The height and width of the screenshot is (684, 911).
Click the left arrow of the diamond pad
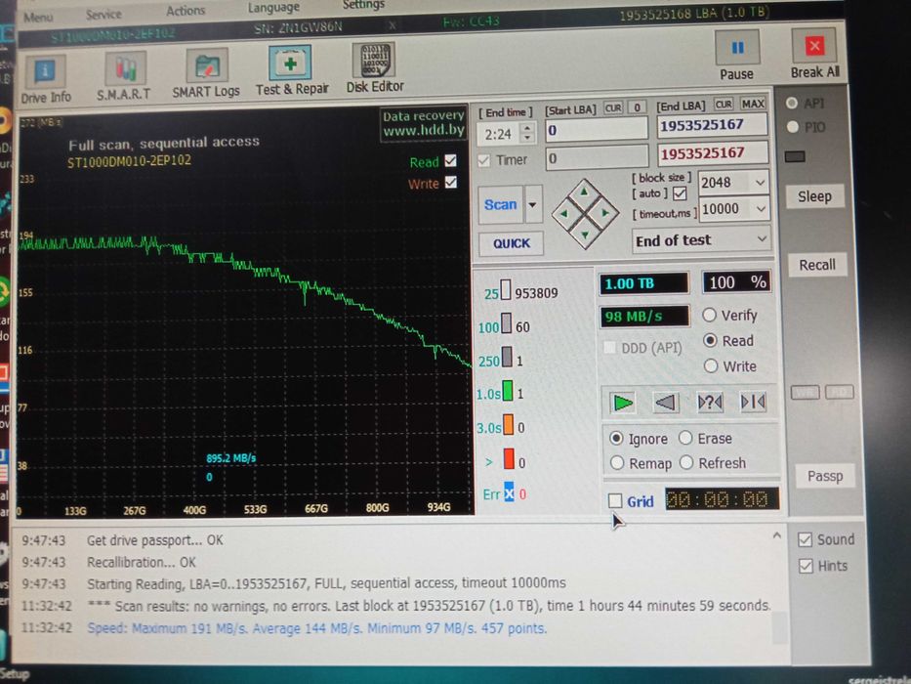click(563, 213)
